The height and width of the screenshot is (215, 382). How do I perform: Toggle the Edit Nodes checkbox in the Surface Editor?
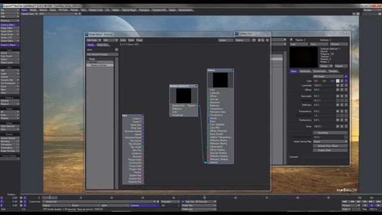pos(346,76)
